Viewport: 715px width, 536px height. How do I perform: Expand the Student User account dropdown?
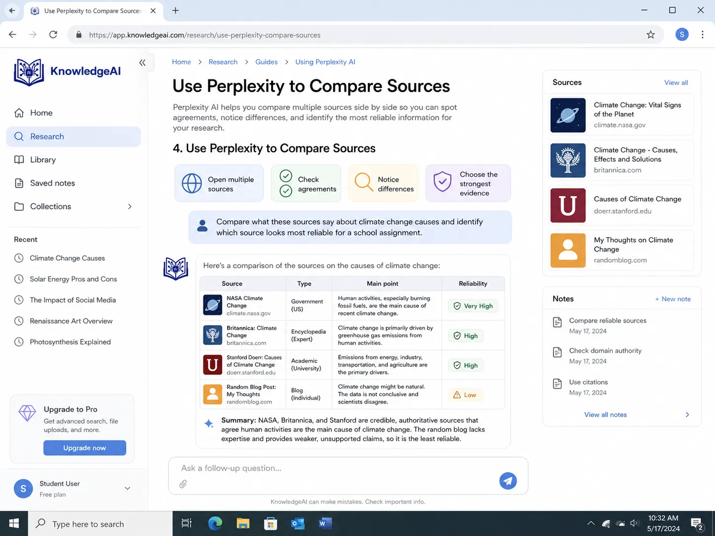(x=127, y=488)
